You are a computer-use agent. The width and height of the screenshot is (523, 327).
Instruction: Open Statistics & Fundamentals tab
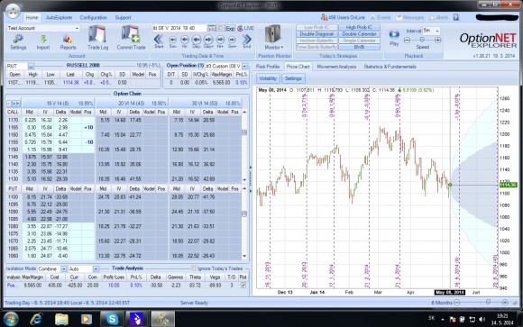point(390,67)
